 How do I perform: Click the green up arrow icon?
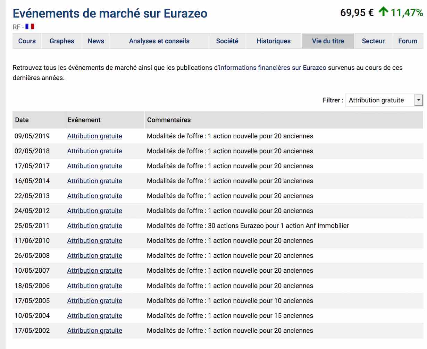click(x=383, y=12)
